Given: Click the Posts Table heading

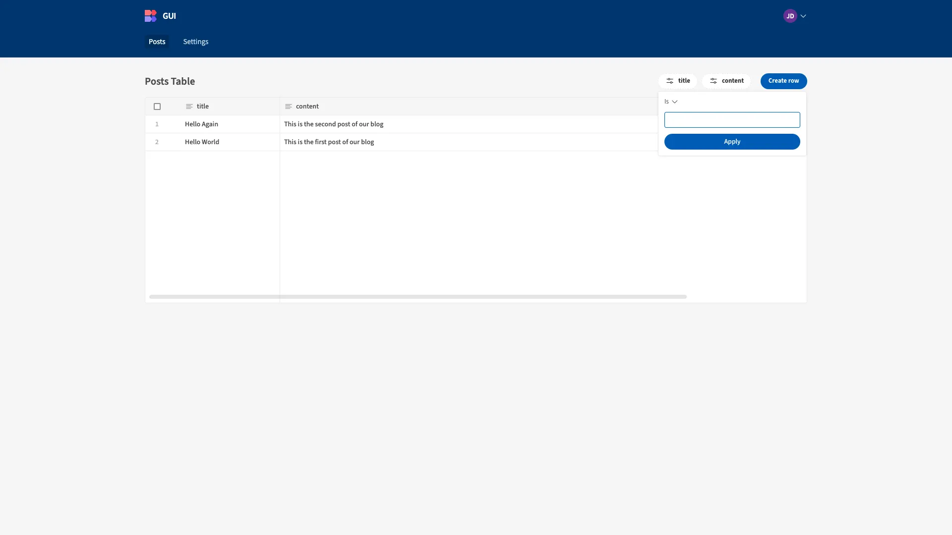Looking at the screenshot, I should (x=170, y=81).
